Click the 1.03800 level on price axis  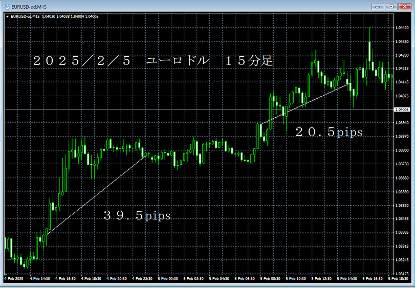click(x=402, y=150)
